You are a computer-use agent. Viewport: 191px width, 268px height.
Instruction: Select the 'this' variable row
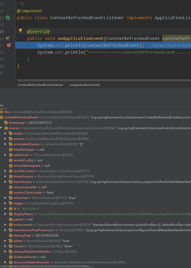[96, 112]
